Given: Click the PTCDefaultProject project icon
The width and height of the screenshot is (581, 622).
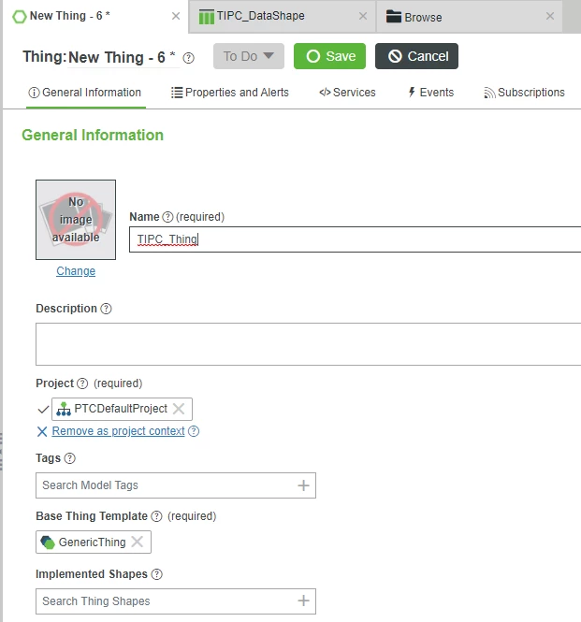Looking at the screenshot, I should 64,409.
